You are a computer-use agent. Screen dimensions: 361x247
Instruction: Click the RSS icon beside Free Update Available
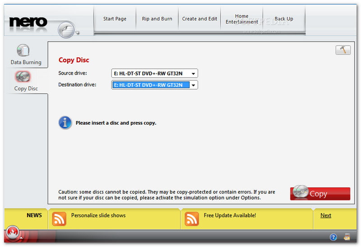coord(192,219)
